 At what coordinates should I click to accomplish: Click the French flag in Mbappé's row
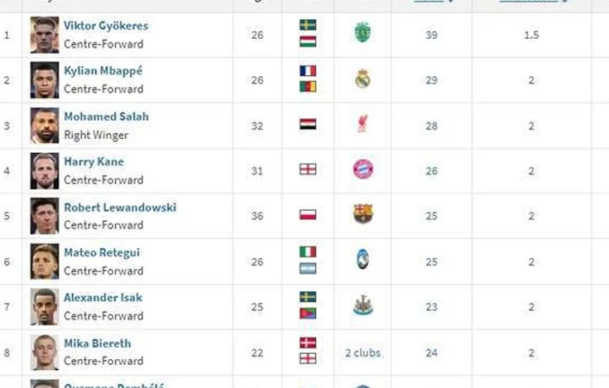point(308,70)
